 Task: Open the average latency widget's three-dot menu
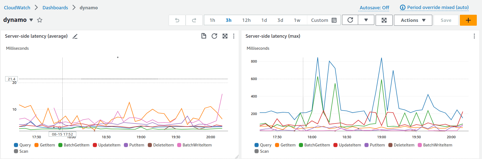coord(234,36)
